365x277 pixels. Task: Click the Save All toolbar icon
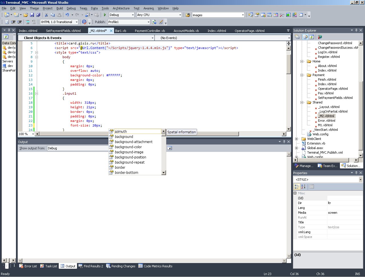(x=38, y=15)
